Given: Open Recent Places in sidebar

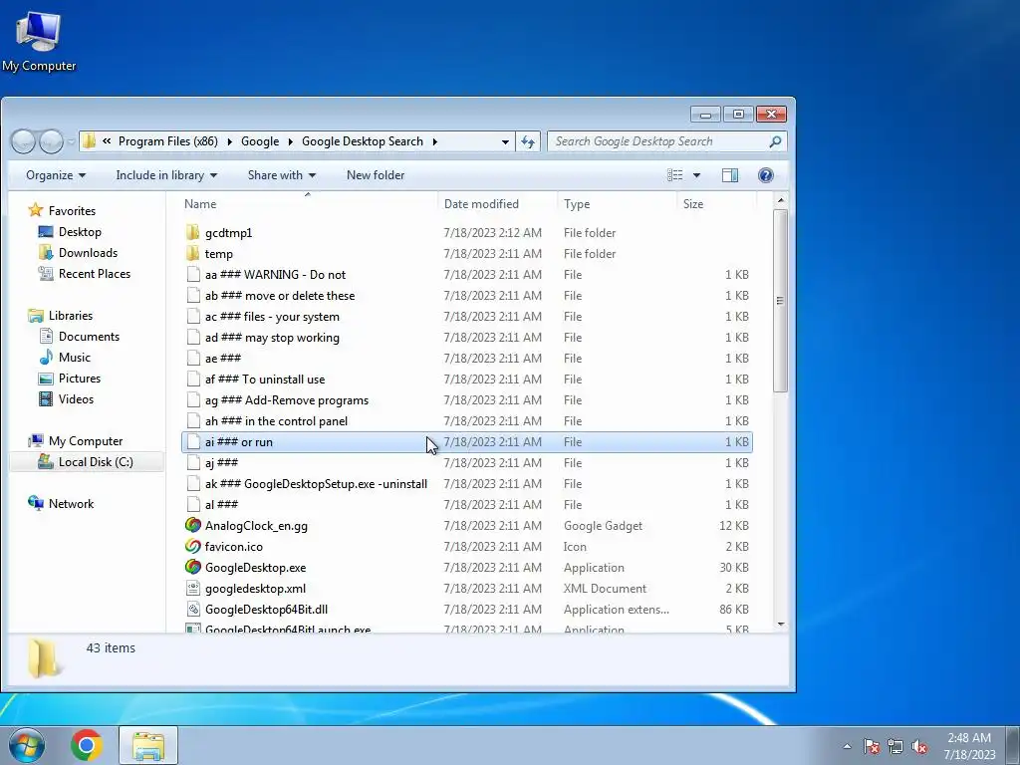Looking at the screenshot, I should (x=95, y=273).
